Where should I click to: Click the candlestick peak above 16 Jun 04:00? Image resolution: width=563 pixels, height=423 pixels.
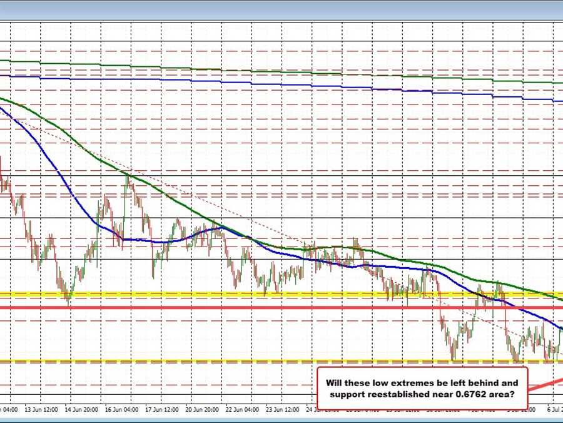(x=126, y=177)
